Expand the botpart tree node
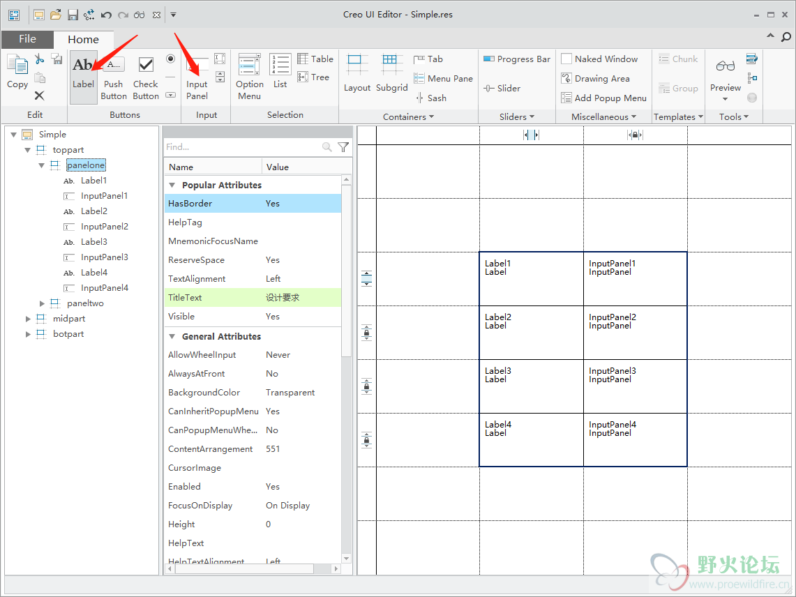 point(29,334)
